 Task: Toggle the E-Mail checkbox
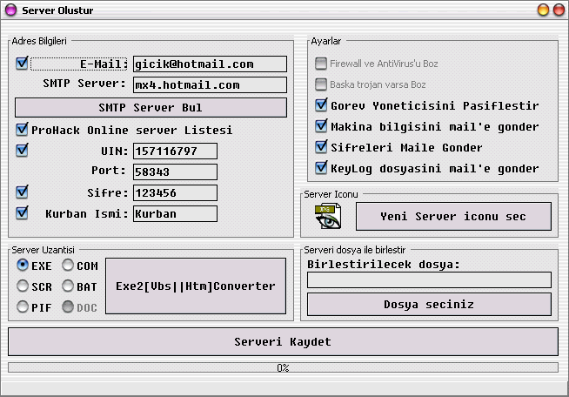[23, 64]
